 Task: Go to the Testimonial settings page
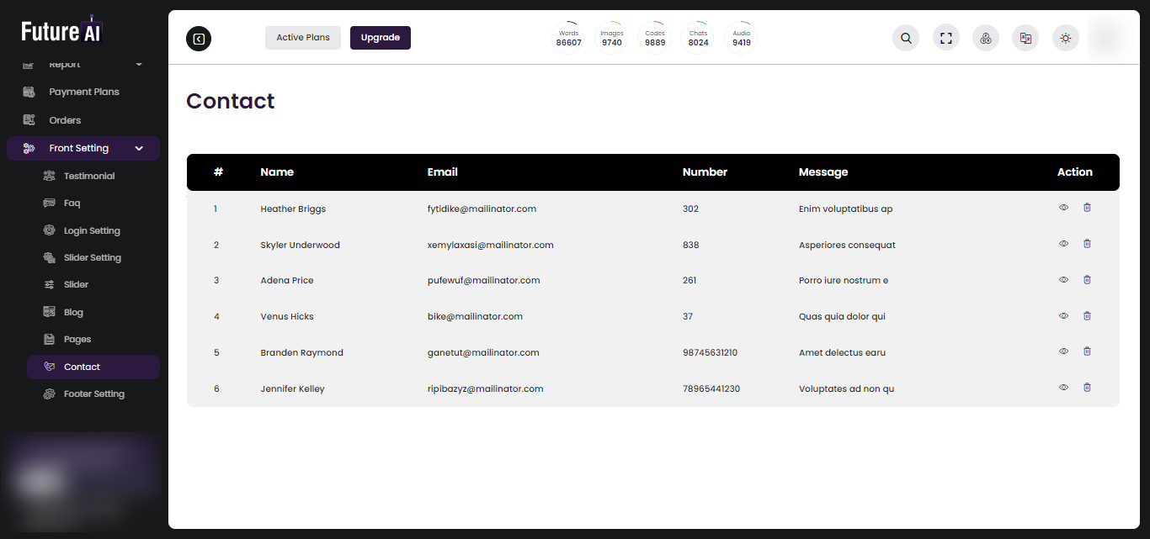tap(88, 176)
